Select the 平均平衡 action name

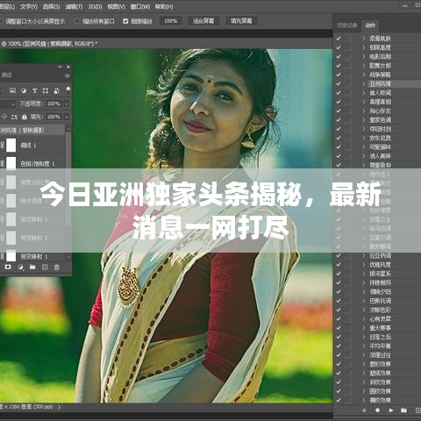point(380,346)
